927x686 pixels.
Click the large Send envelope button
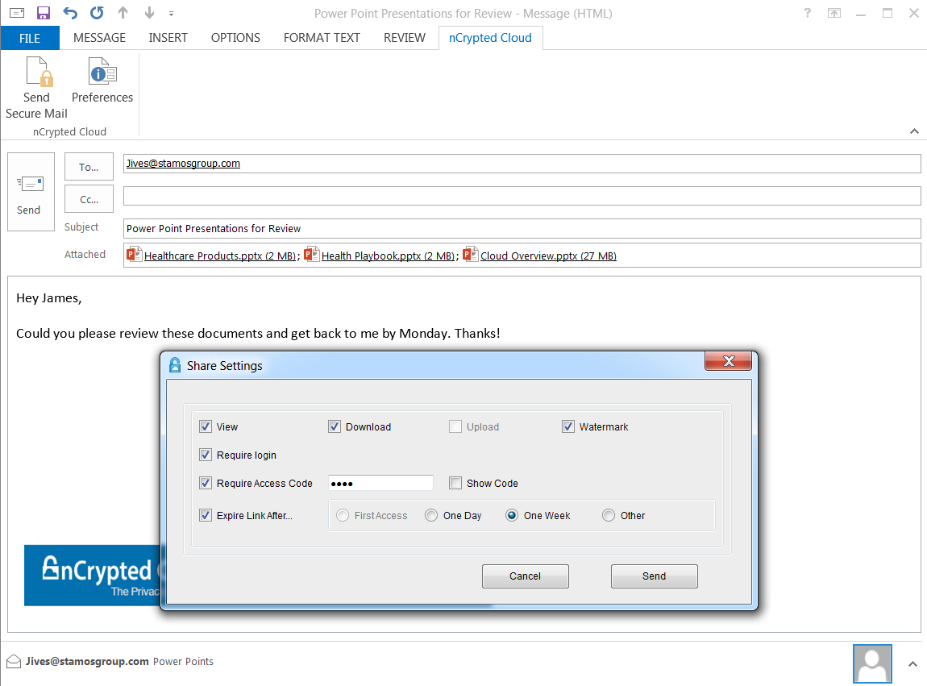coord(31,192)
